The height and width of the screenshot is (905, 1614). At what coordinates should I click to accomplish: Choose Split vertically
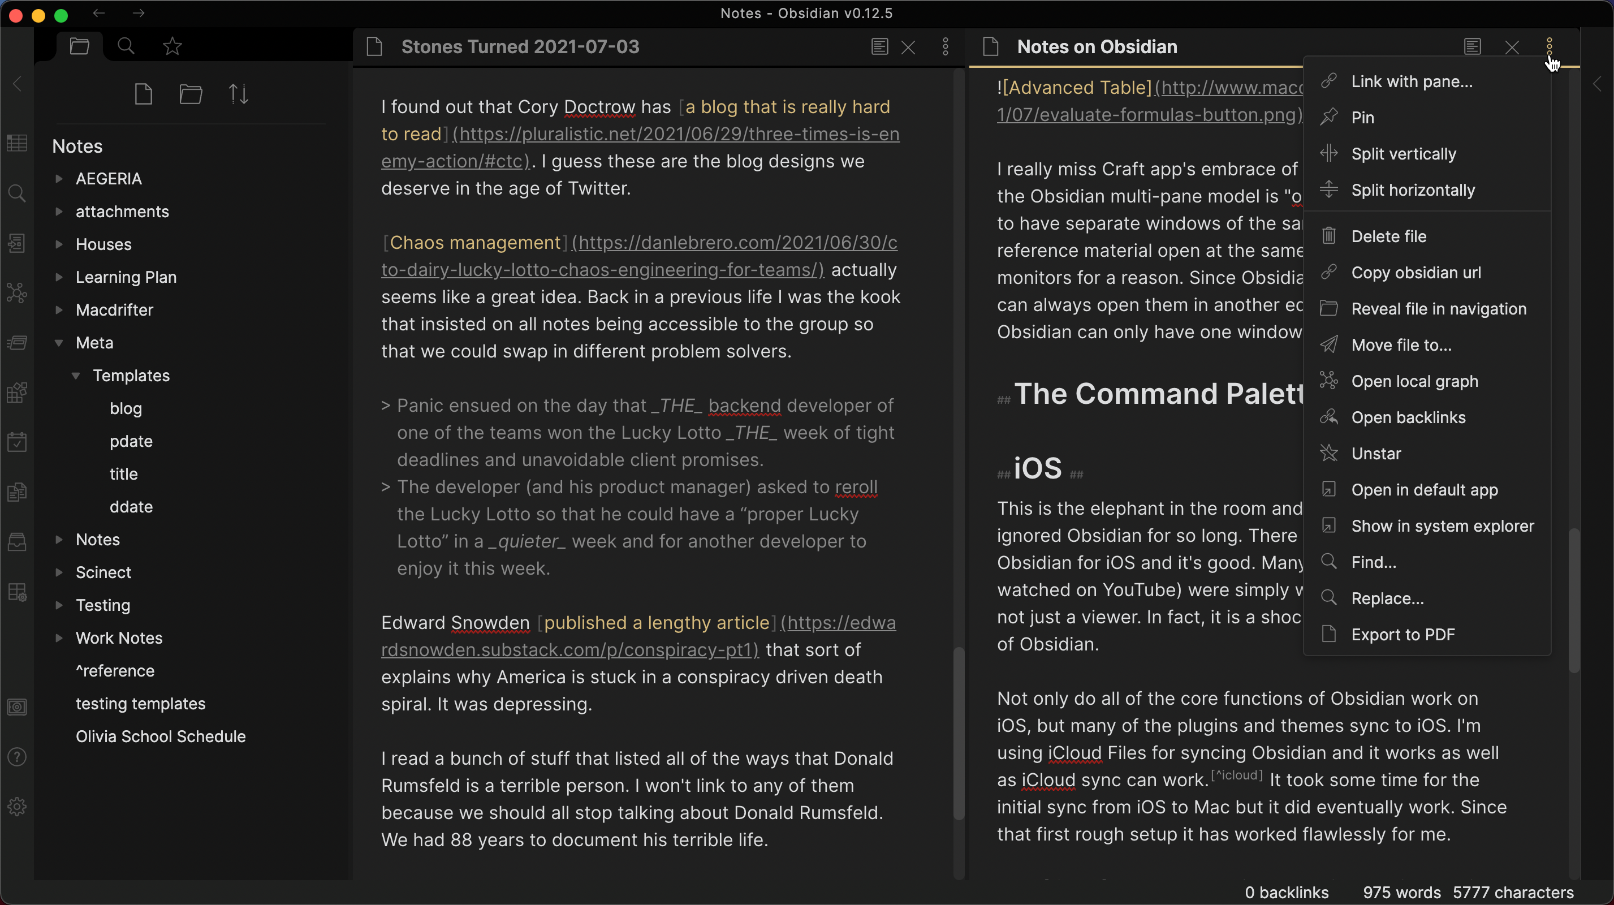pos(1427,154)
